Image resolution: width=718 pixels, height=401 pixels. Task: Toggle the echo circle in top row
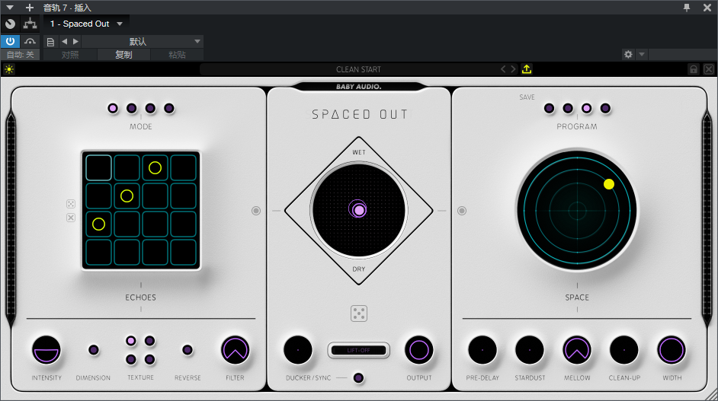coord(155,168)
